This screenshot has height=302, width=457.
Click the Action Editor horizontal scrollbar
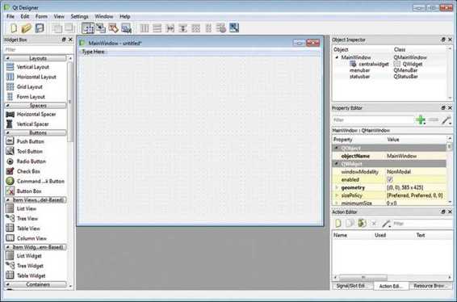click(392, 277)
